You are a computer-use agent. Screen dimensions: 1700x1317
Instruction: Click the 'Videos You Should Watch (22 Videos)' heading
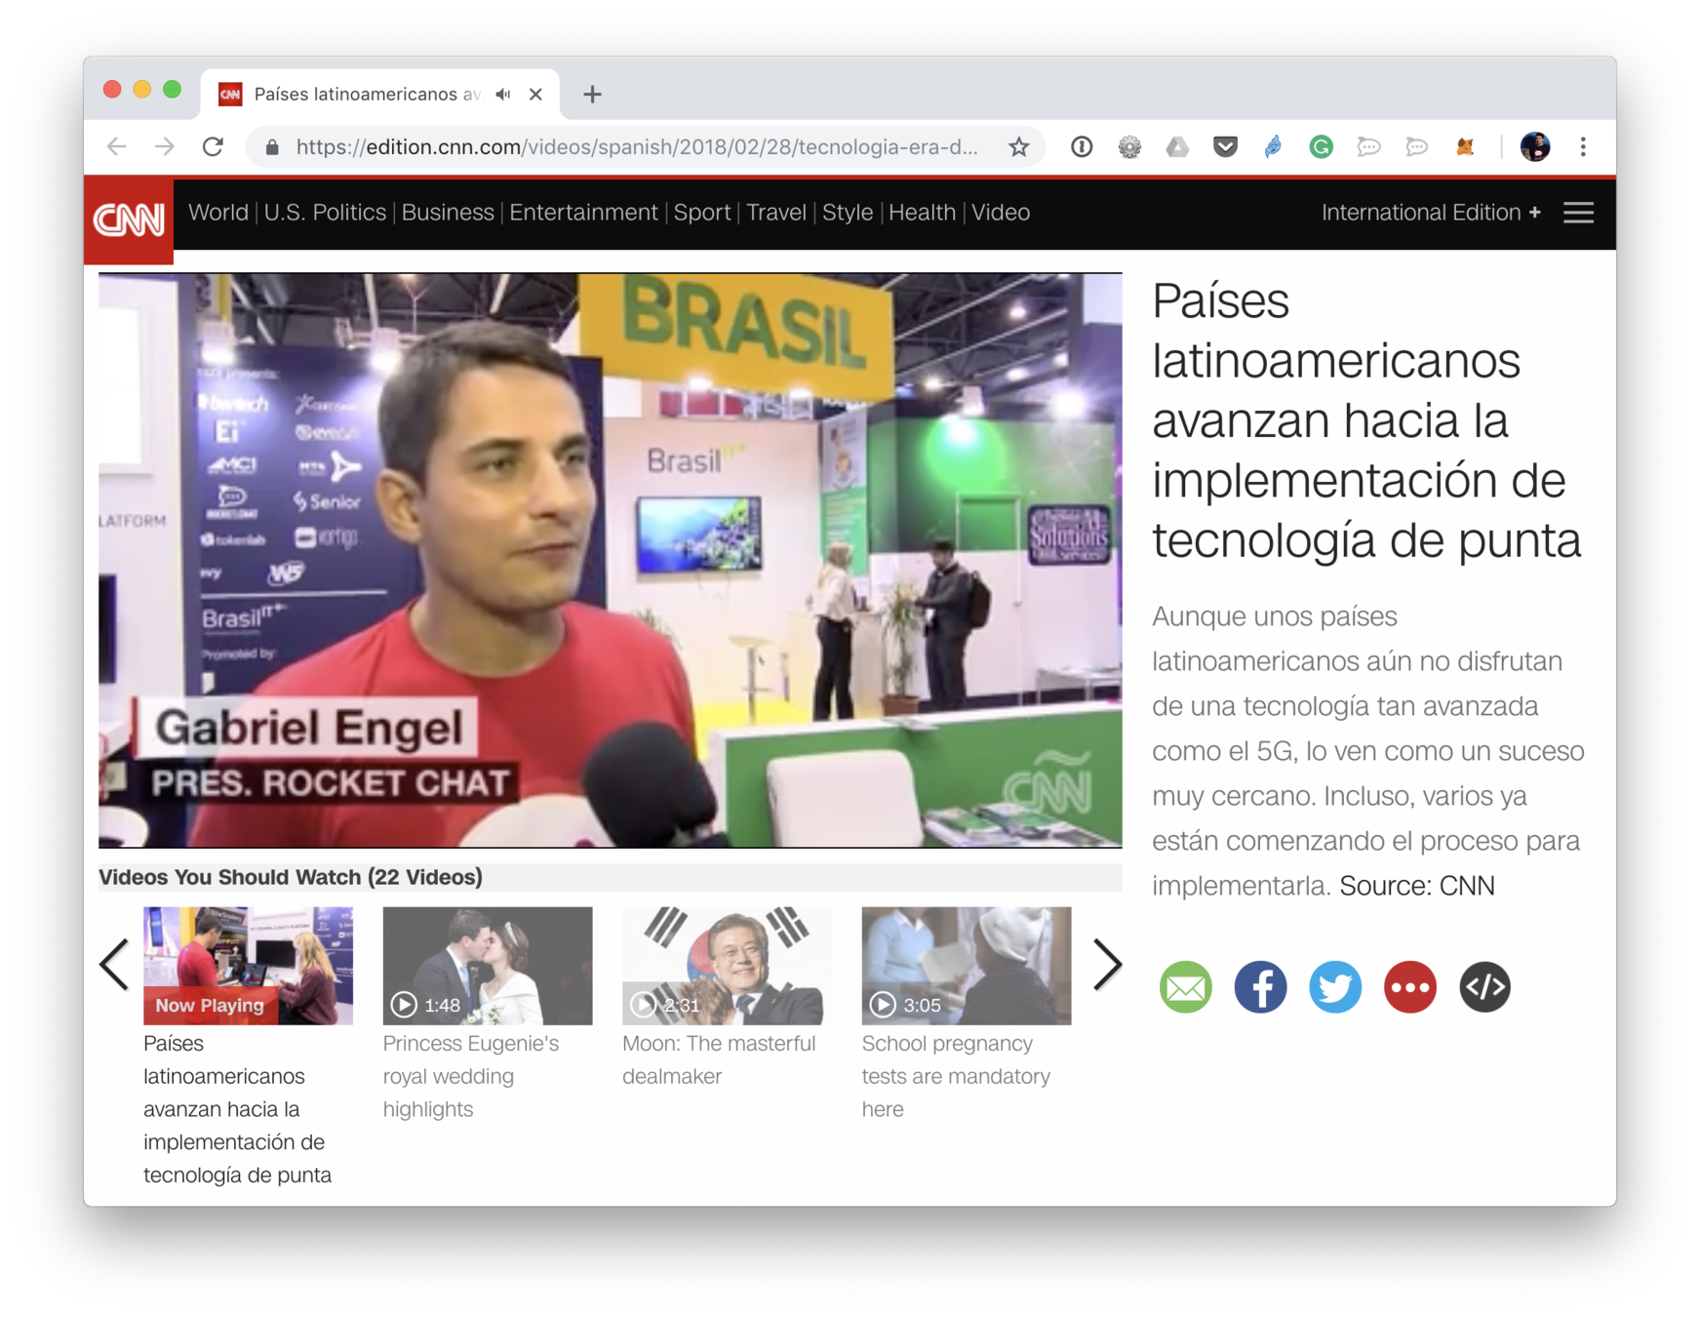click(291, 877)
